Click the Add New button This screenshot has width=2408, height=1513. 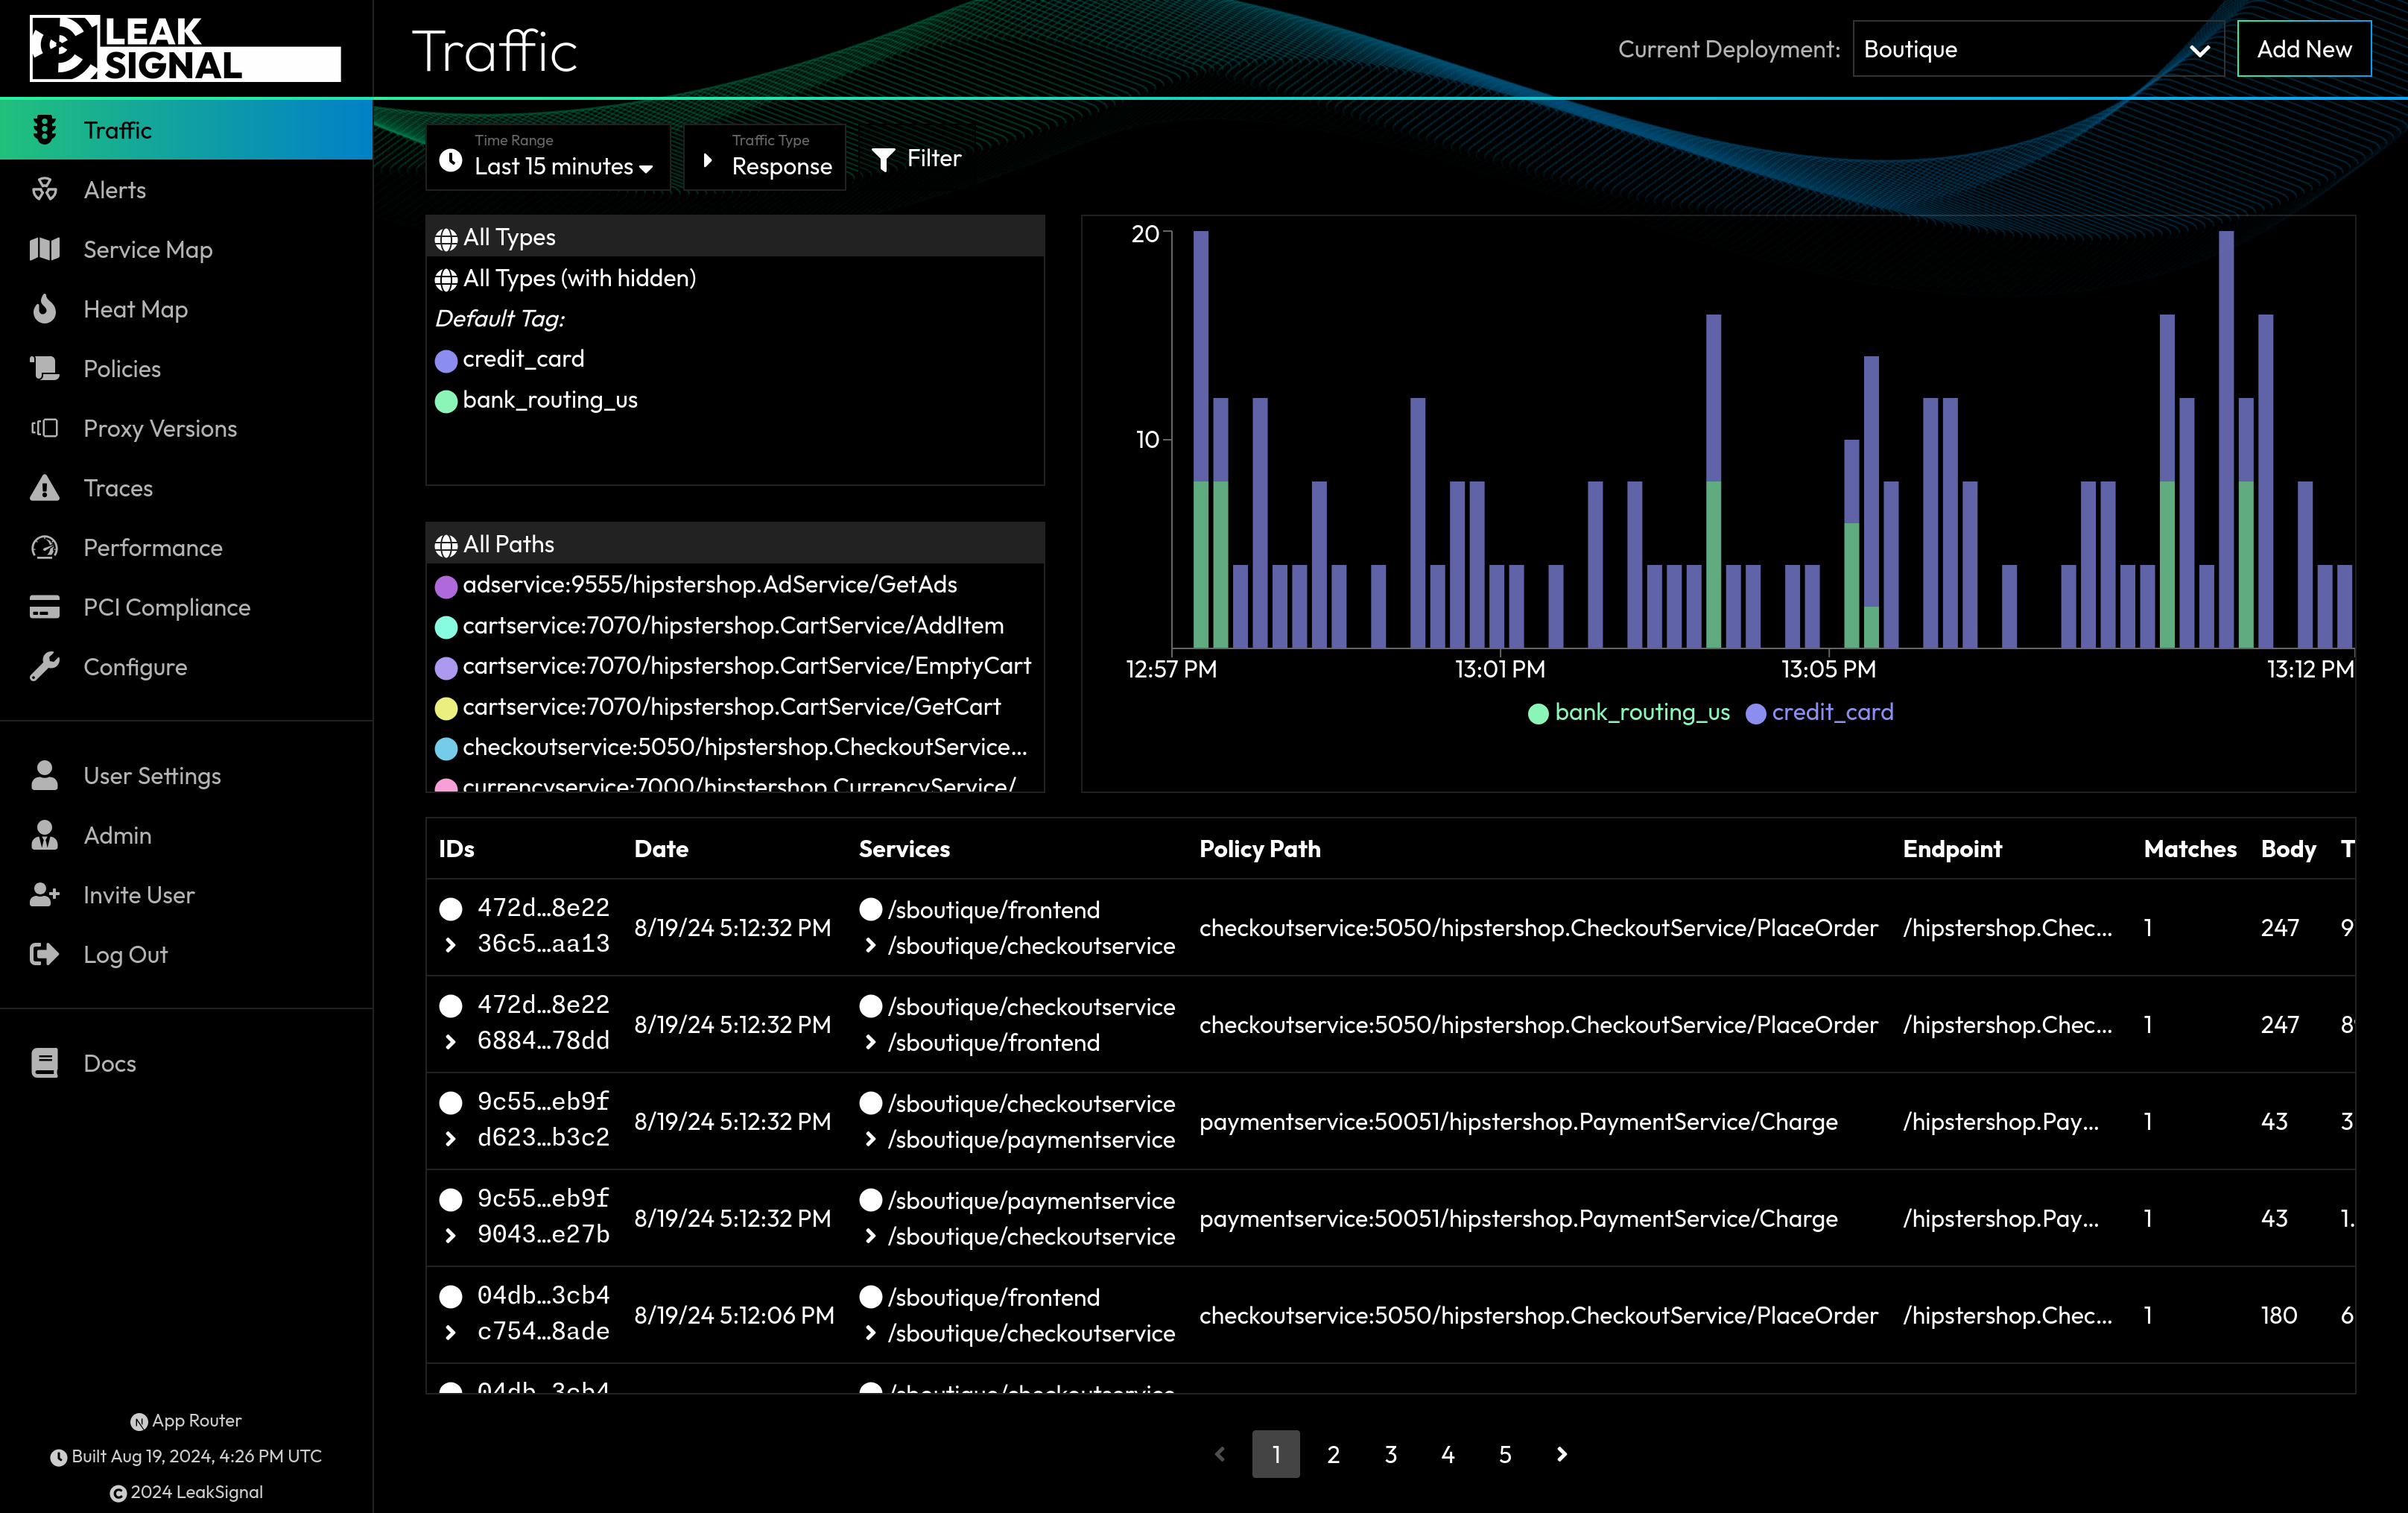pyautogui.click(x=2304, y=49)
